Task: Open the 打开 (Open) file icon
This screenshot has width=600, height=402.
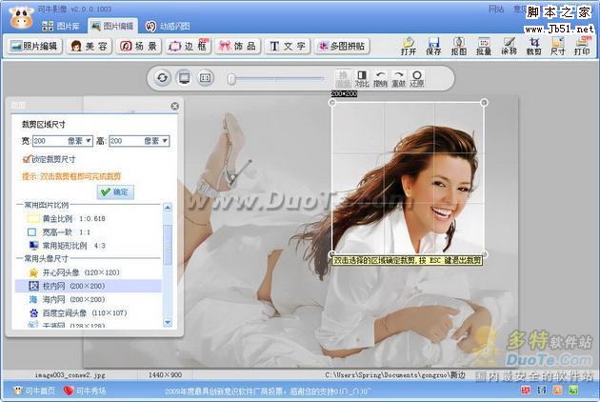Action: pos(409,46)
